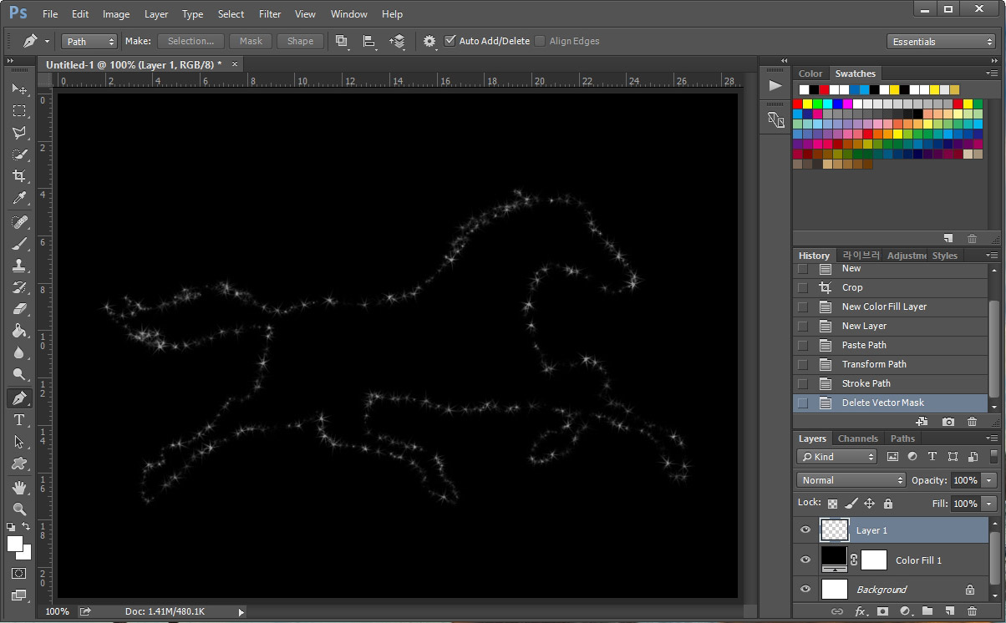Image resolution: width=1006 pixels, height=623 pixels.
Task: Select the Hand tool
Action: pos(19,488)
